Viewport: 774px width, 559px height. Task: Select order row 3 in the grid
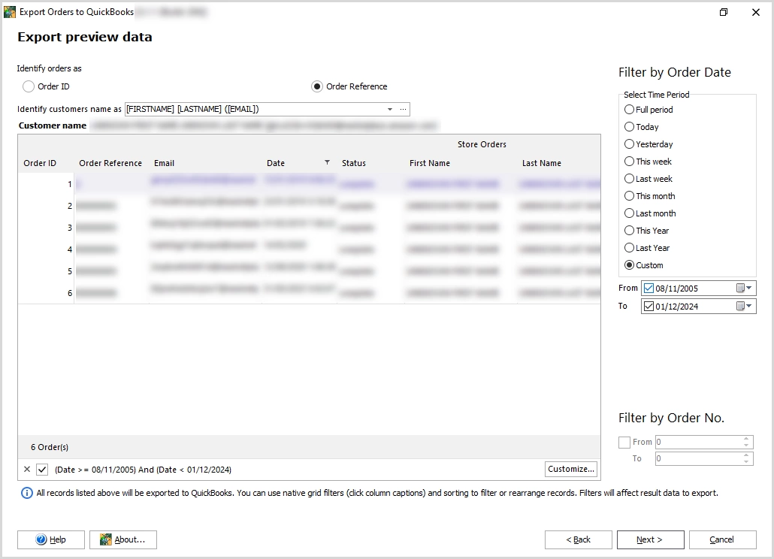[x=310, y=228]
